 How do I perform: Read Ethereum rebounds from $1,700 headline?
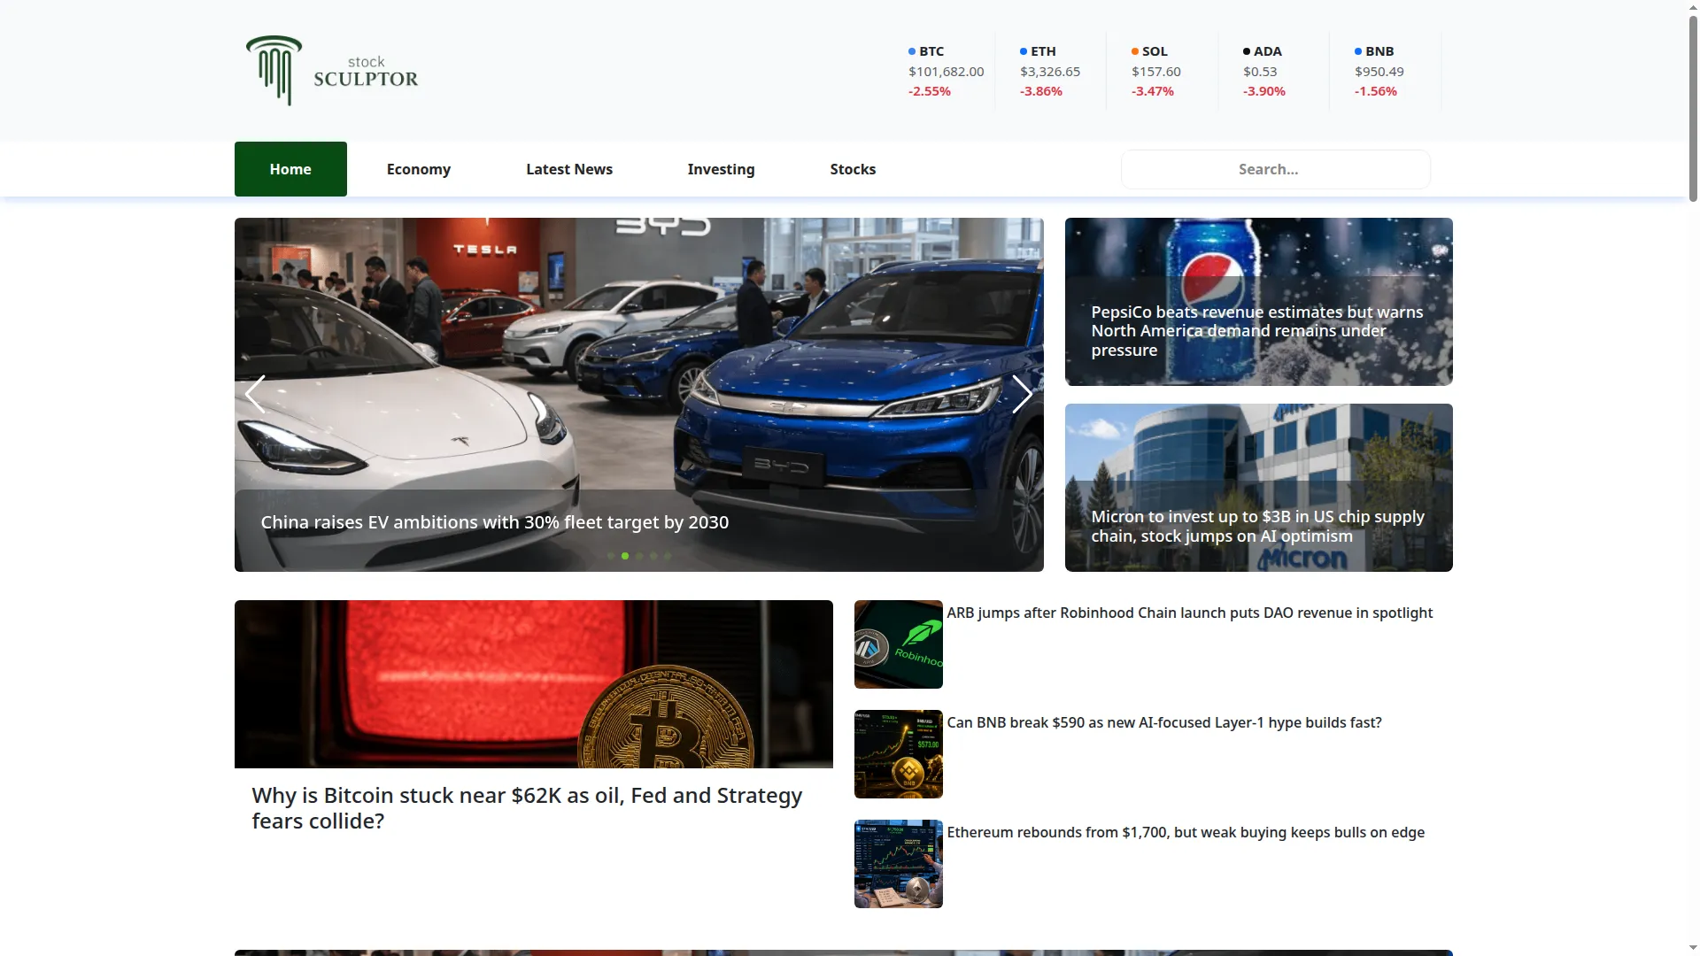click(1186, 832)
